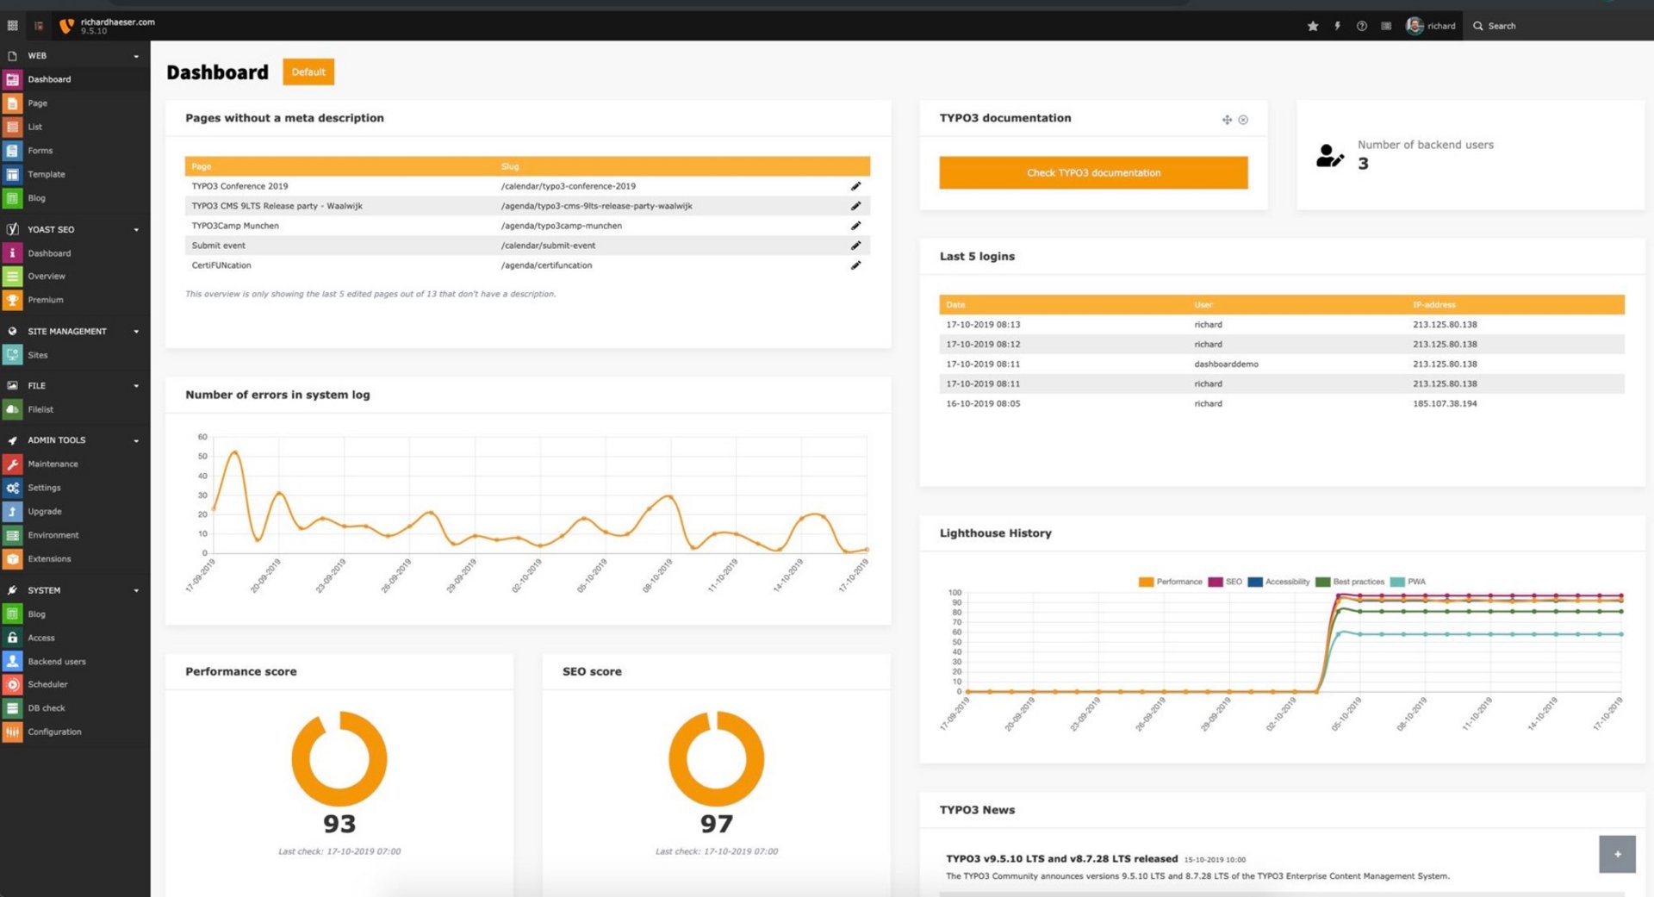Open the Scheduler module
The image size is (1654, 897).
[x=75, y=684]
